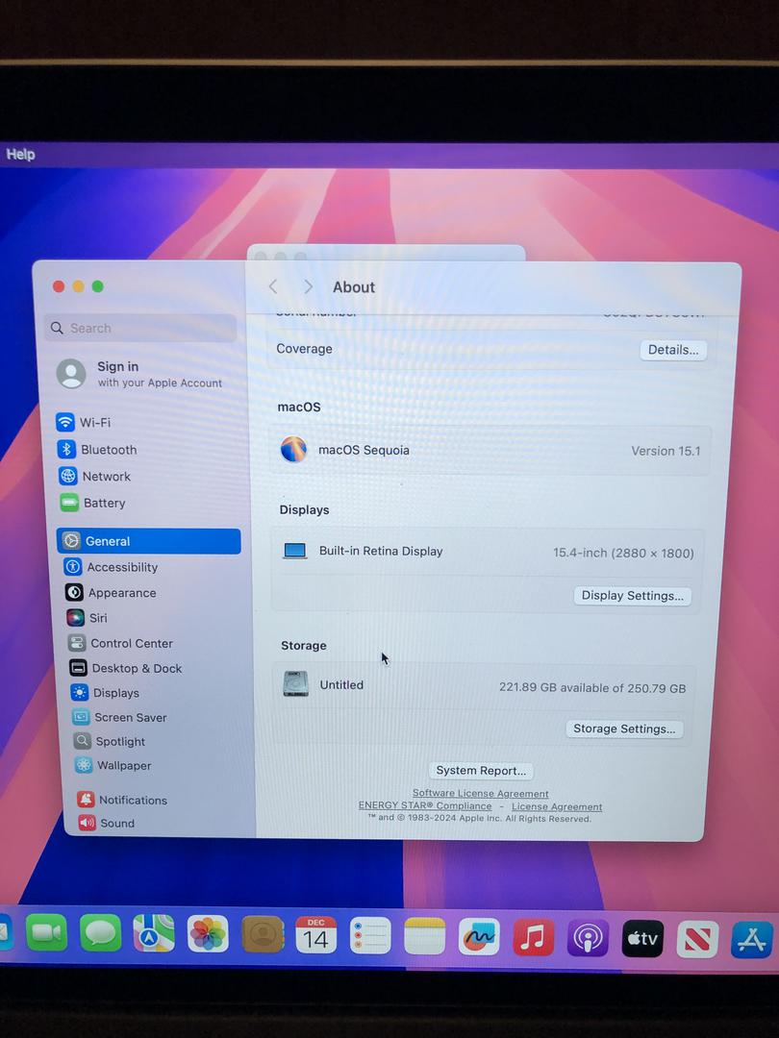The width and height of the screenshot is (779, 1038).
Task: Launch Photos from the Dock
Action: point(208,934)
